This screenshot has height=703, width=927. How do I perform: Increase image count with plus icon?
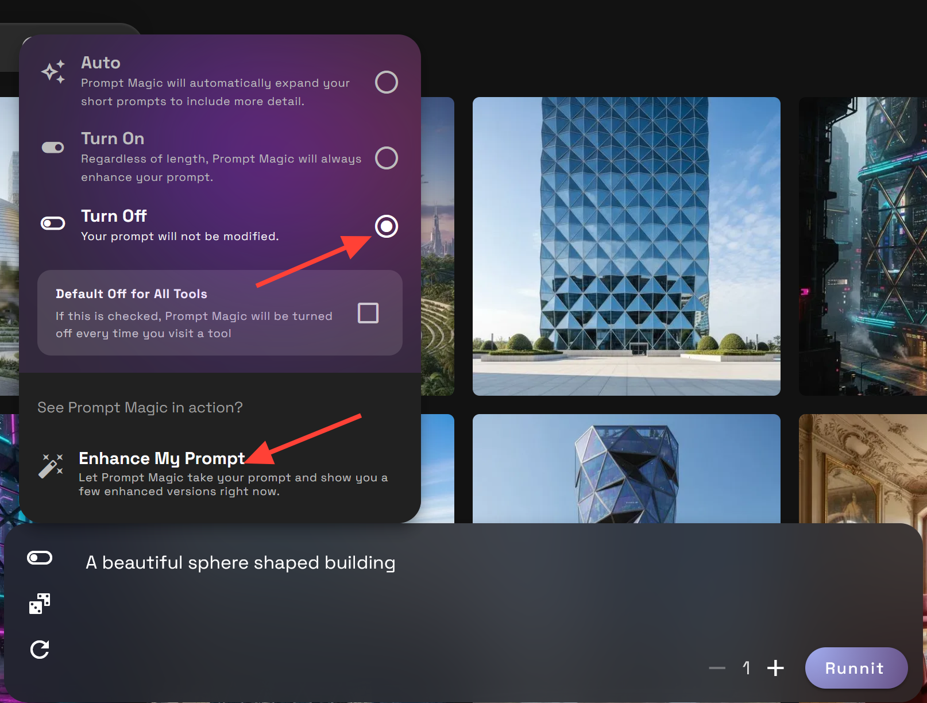(x=775, y=668)
